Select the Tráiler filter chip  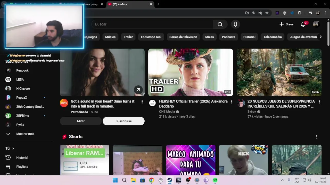pos(128,37)
